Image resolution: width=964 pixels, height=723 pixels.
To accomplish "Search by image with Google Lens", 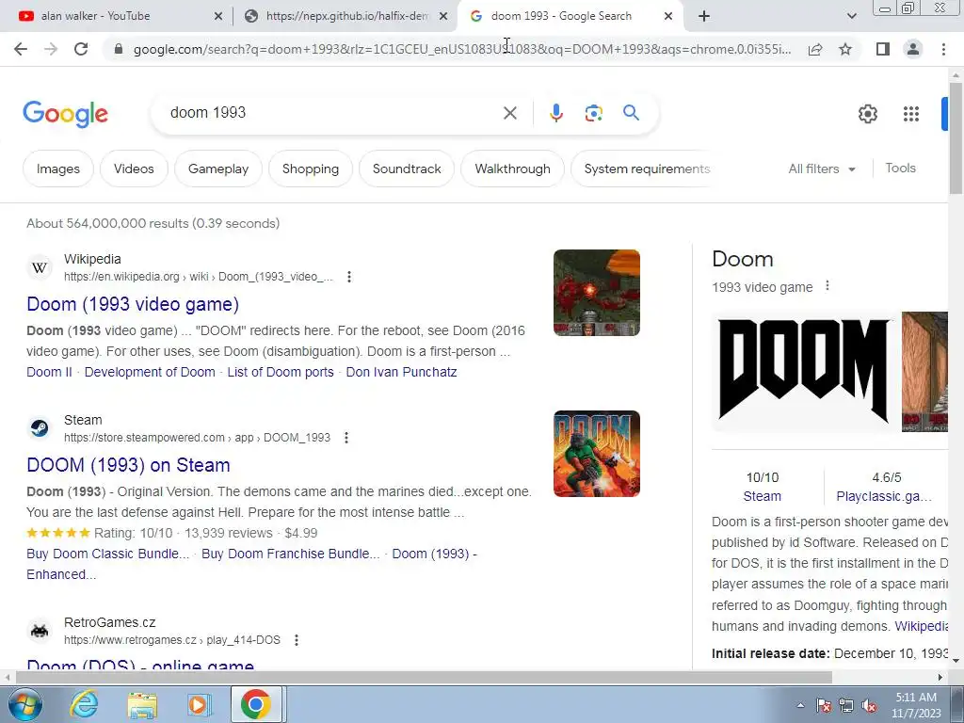I will [x=593, y=113].
